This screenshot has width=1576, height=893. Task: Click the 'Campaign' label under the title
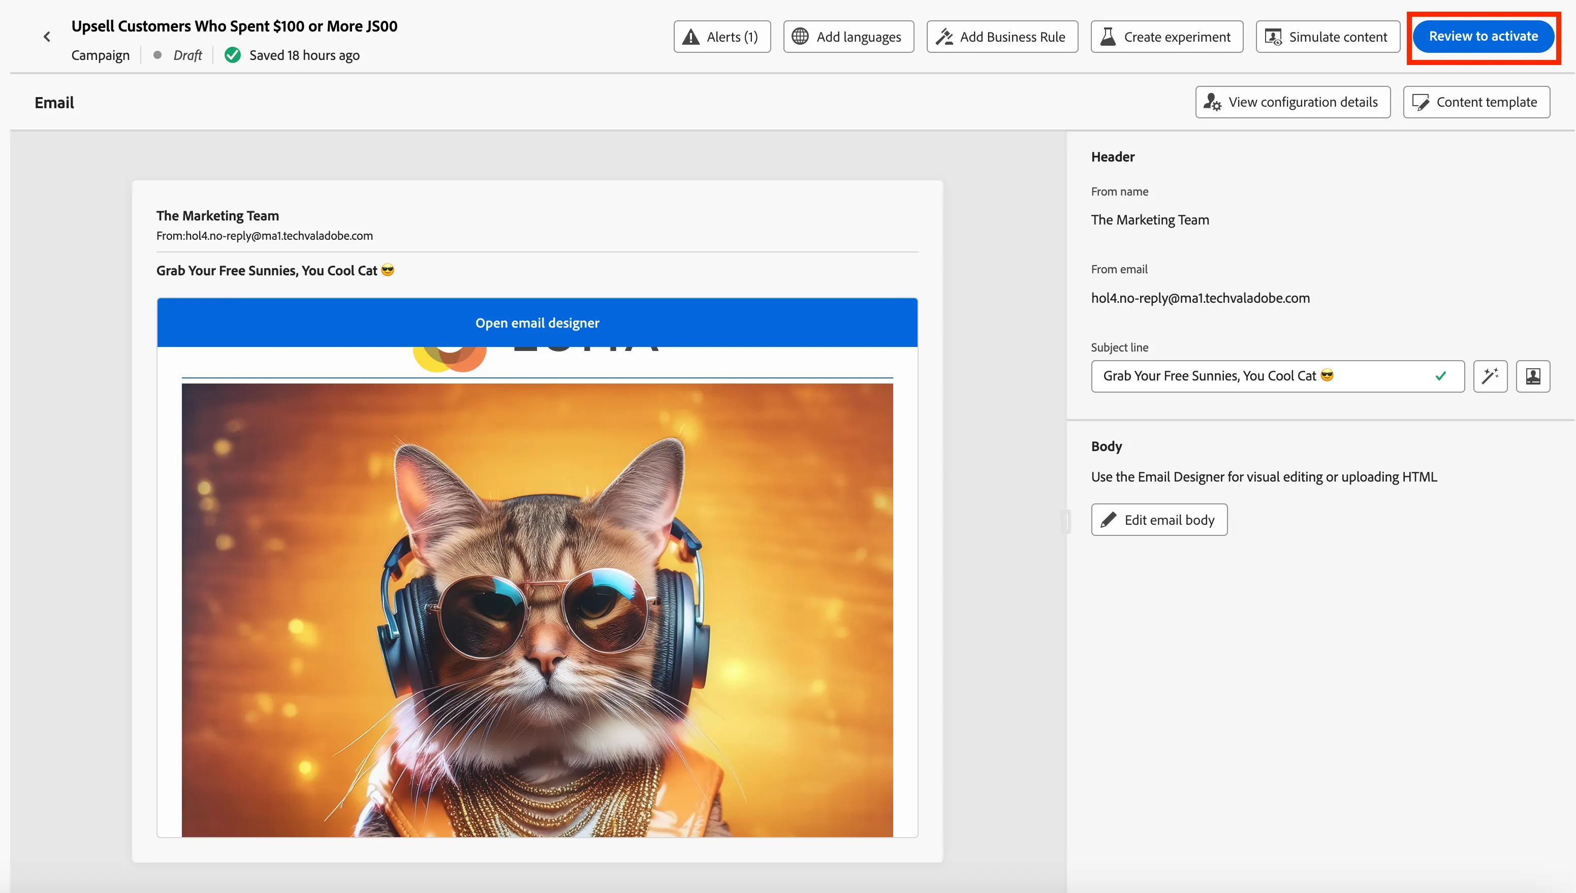click(101, 55)
